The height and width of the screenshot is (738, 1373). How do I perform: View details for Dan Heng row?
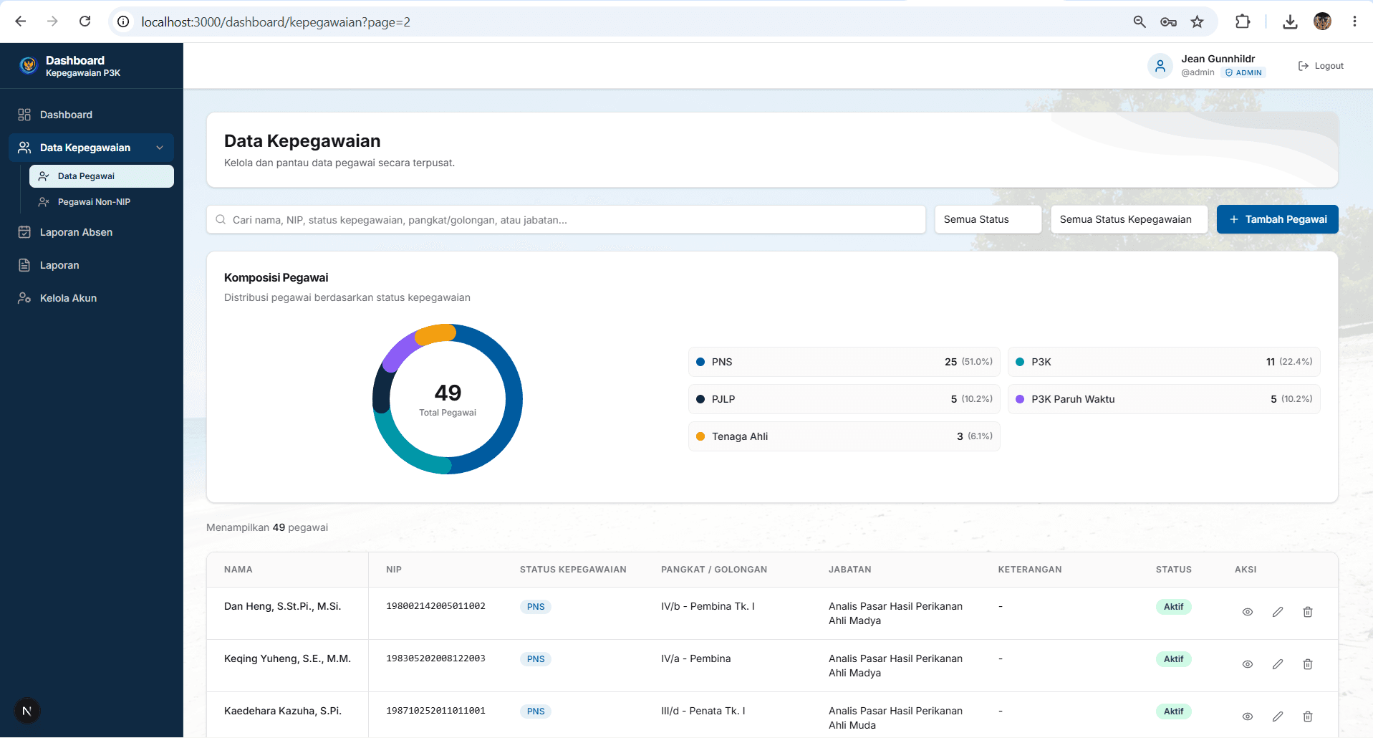(1247, 612)
